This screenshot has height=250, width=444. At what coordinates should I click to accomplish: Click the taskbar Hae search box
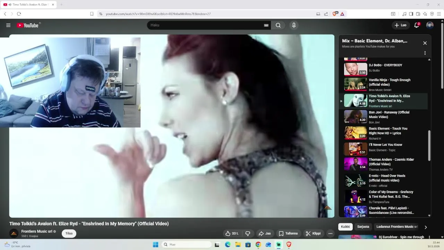coord(187,244)
